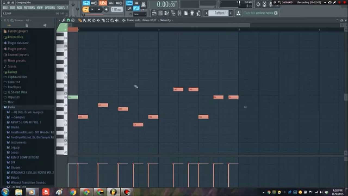Select the Zoom magnifier tool in piano roll
Screen dimensions: 348x196
(112, 20)
